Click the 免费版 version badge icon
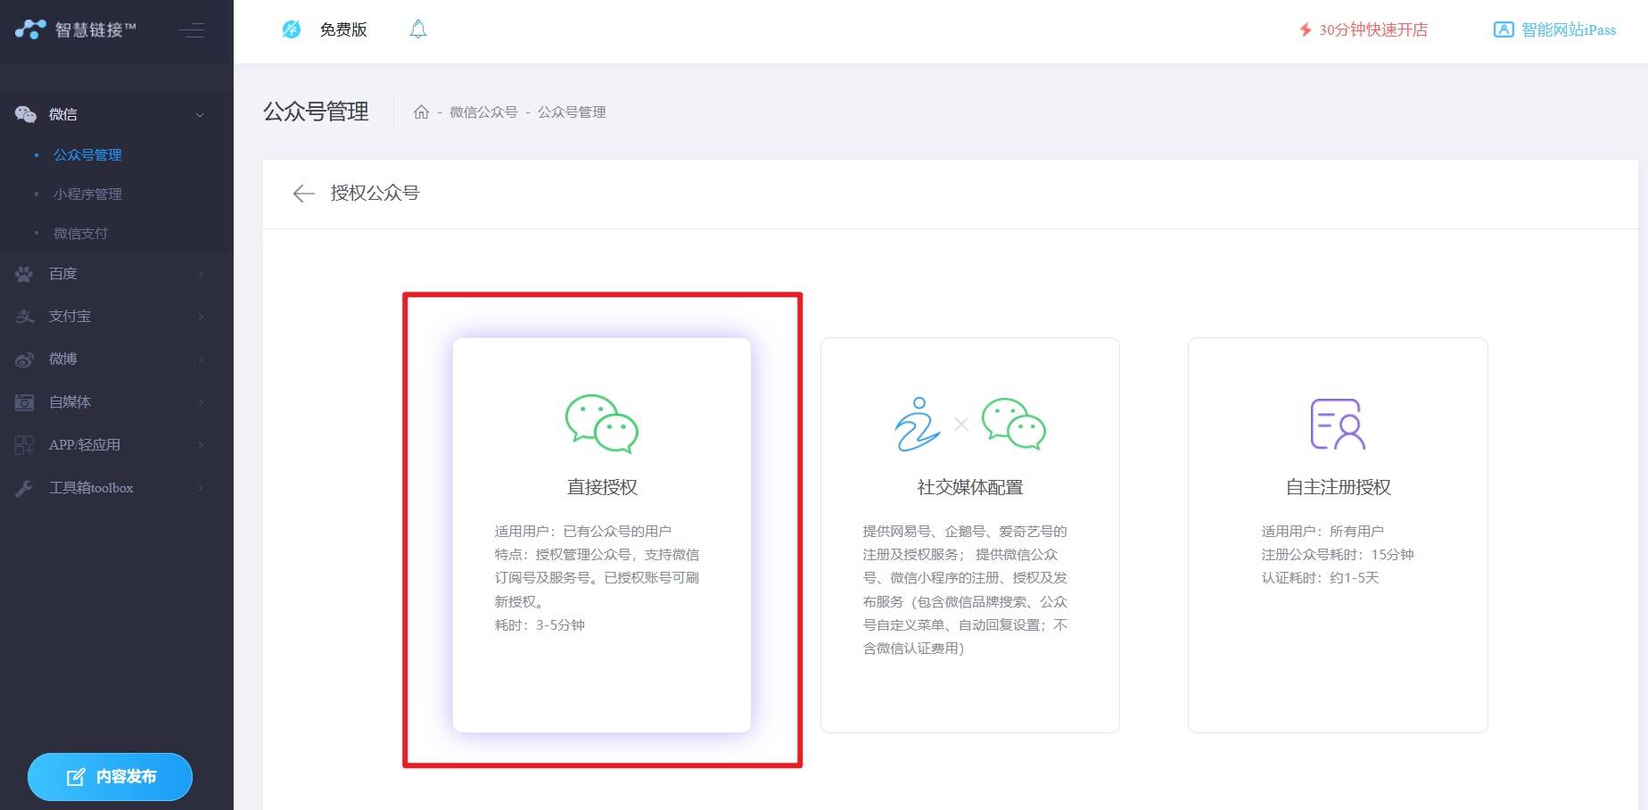 292,29
